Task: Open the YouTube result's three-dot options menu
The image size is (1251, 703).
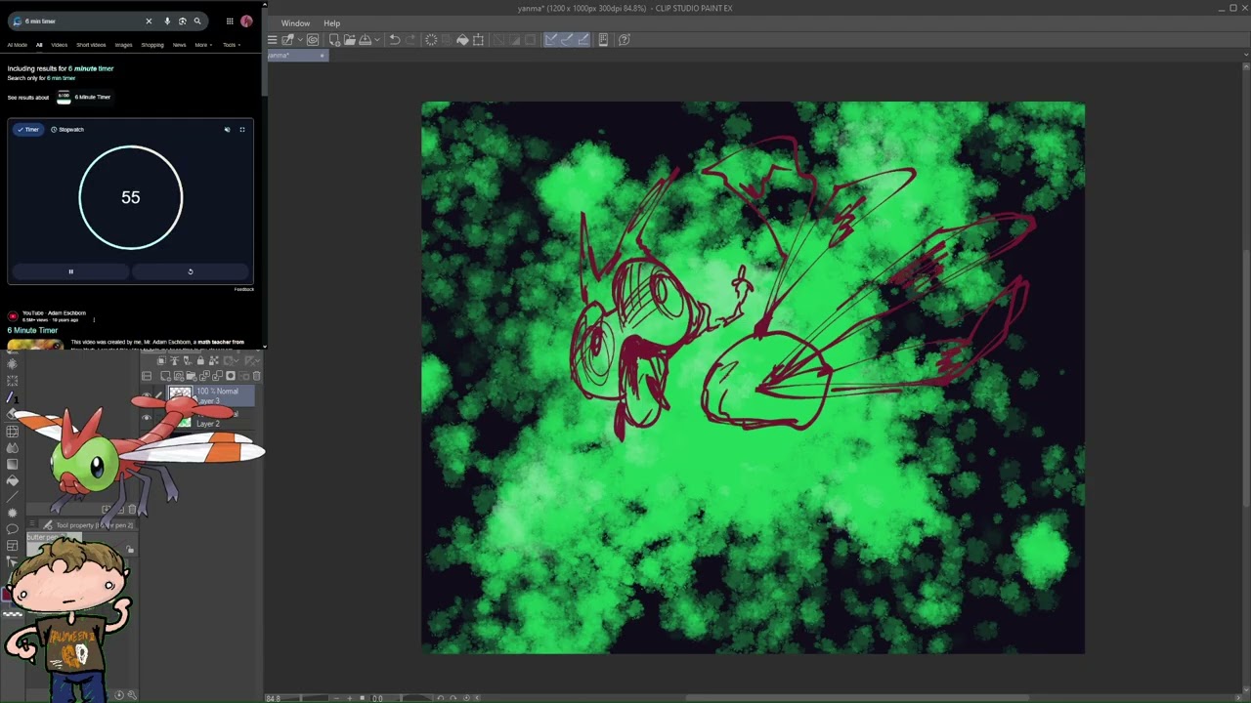Action: 94,319
